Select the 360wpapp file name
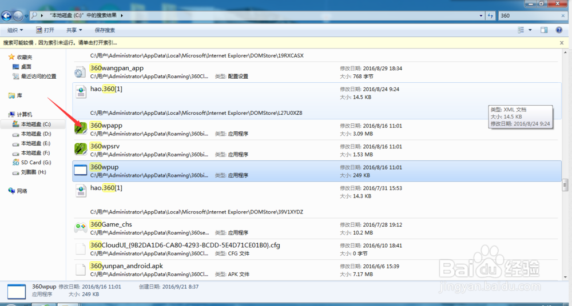Image resolution: width=572 pixels, height=306 pixels. [x=106, y=126]
